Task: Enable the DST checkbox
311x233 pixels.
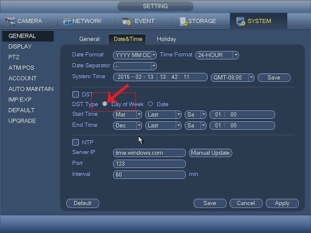Action: 75,94
